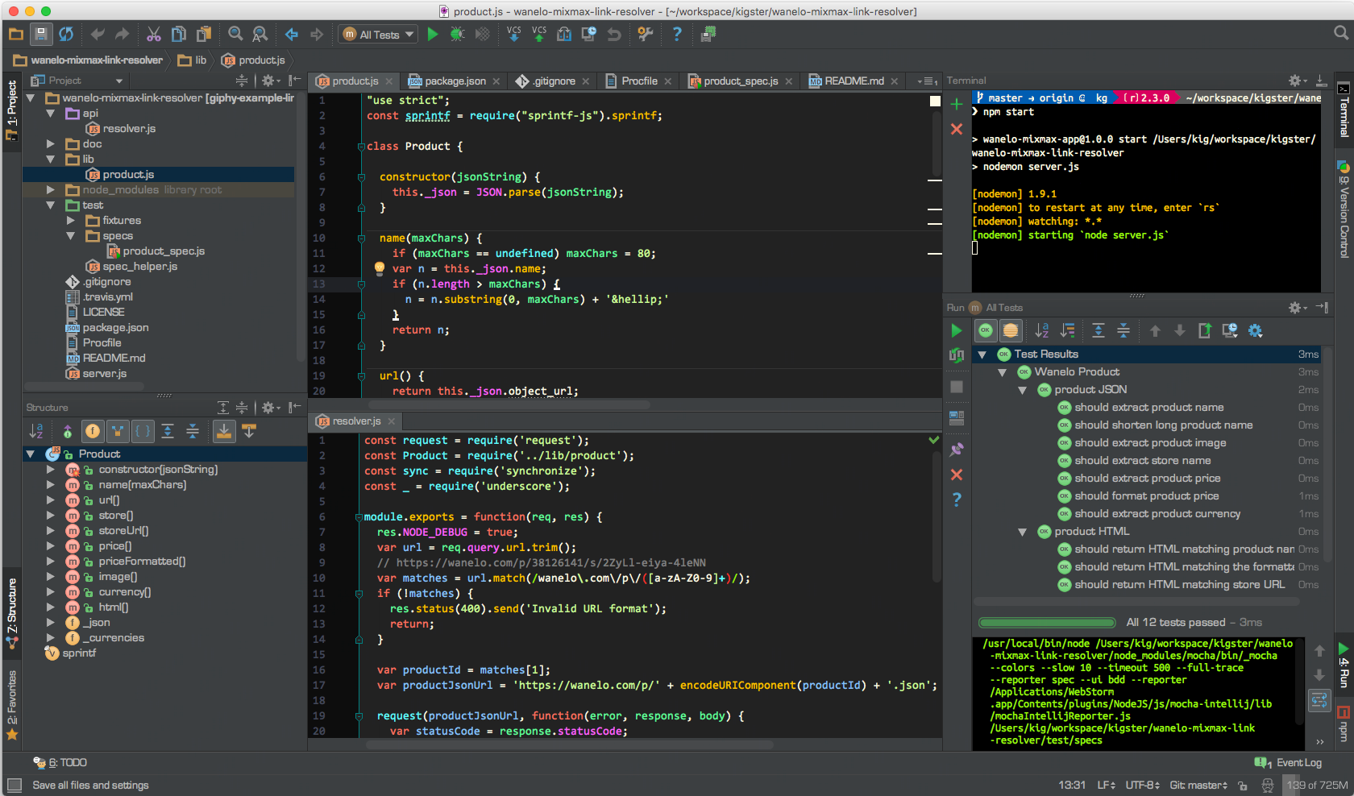The height and width of the screenshot is (796, 1354).
Task: Click Sort Alphabetically icon in Structure panel
Action: pos(36,431)
